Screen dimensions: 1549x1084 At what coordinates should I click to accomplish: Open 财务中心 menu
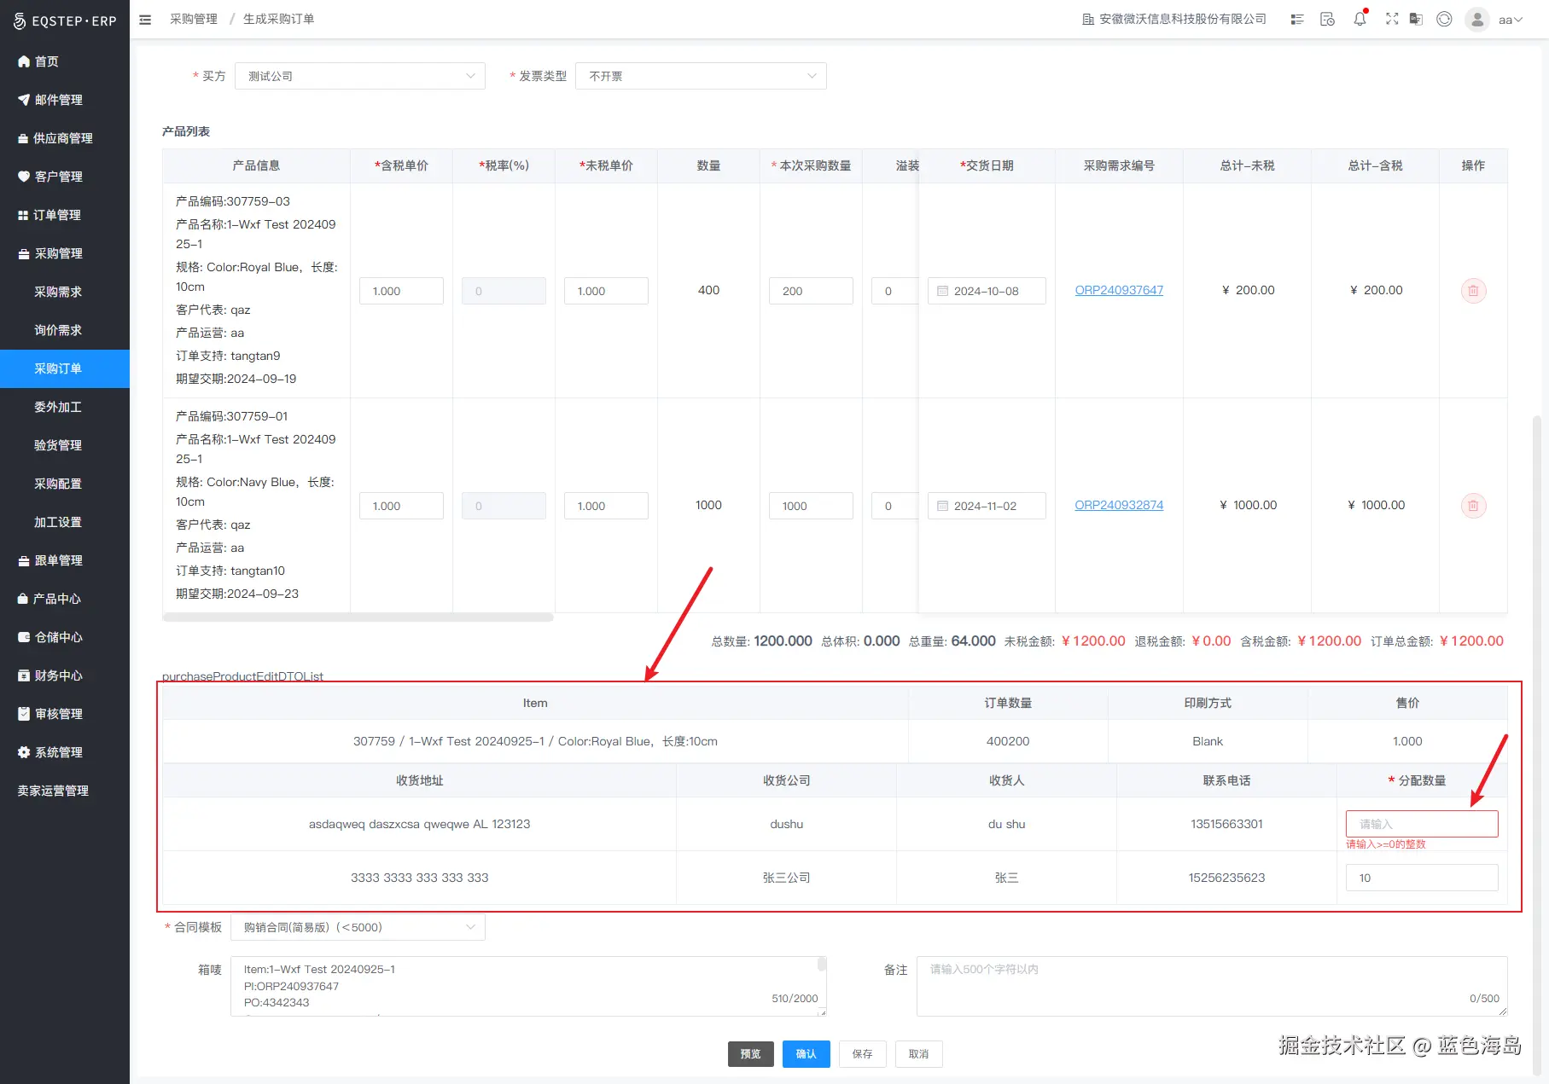pos(65,675)
